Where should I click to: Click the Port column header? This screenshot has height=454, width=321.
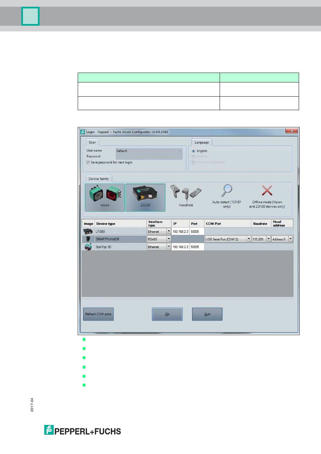pyautogui.click(x=197, y=224)
